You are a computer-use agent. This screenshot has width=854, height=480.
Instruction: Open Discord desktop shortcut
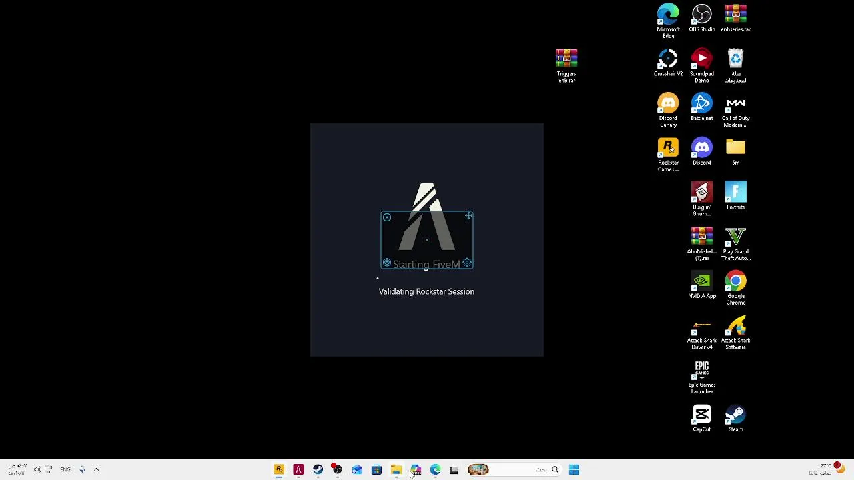pyautogui.click(x=702, y=151)
